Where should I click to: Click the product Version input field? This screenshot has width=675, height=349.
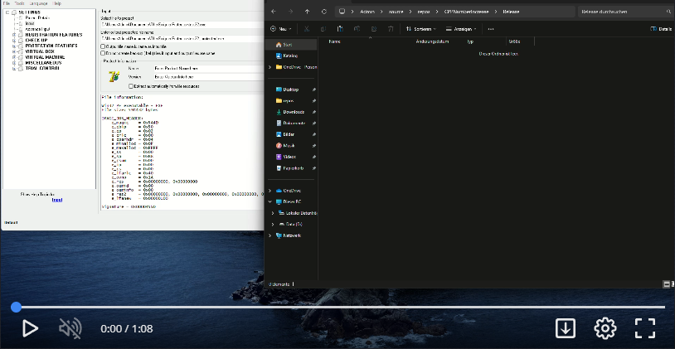[208, 76]
